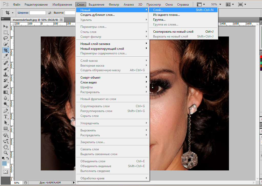Expand the Новый корректирующий слой submenu

click(x=112, y=49)
